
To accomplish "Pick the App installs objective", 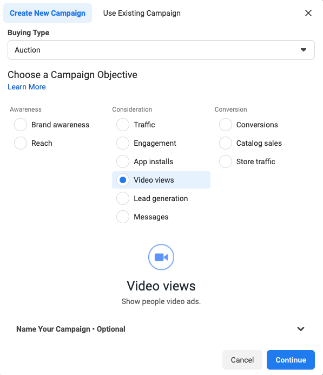I will click(123, 161).
